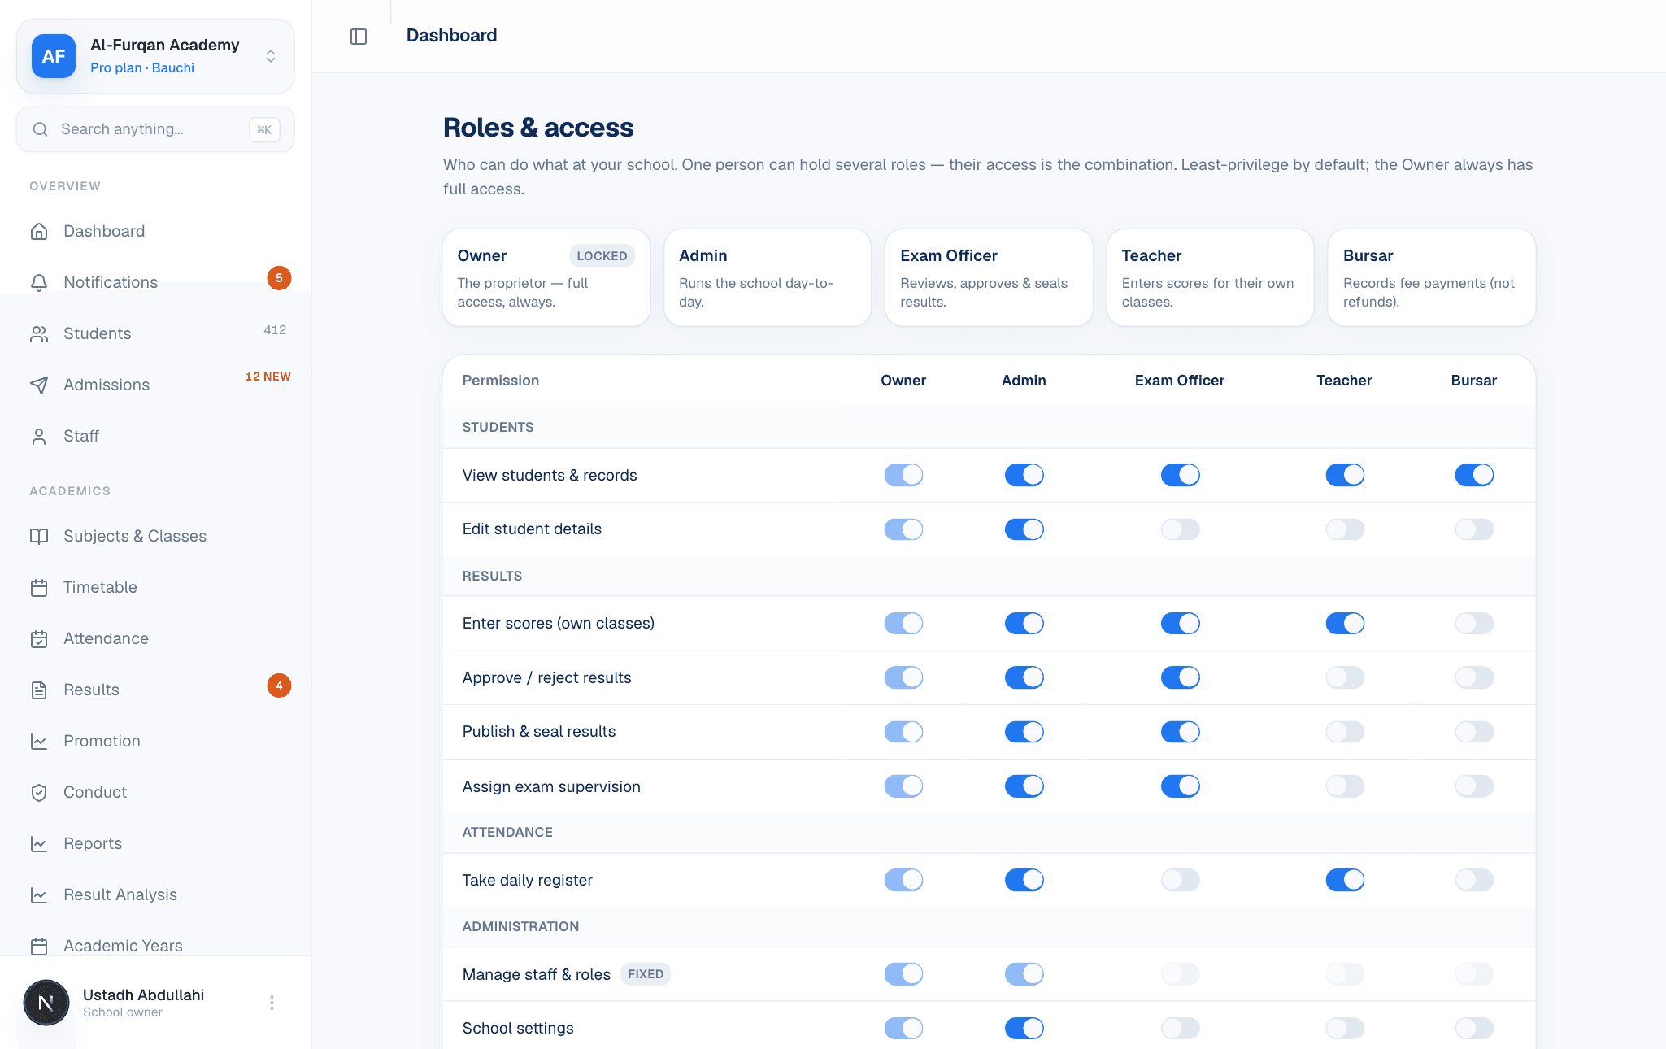Click the Promotion chart icon
This screenshot has width=1666, height=1049.
[39, 742]
